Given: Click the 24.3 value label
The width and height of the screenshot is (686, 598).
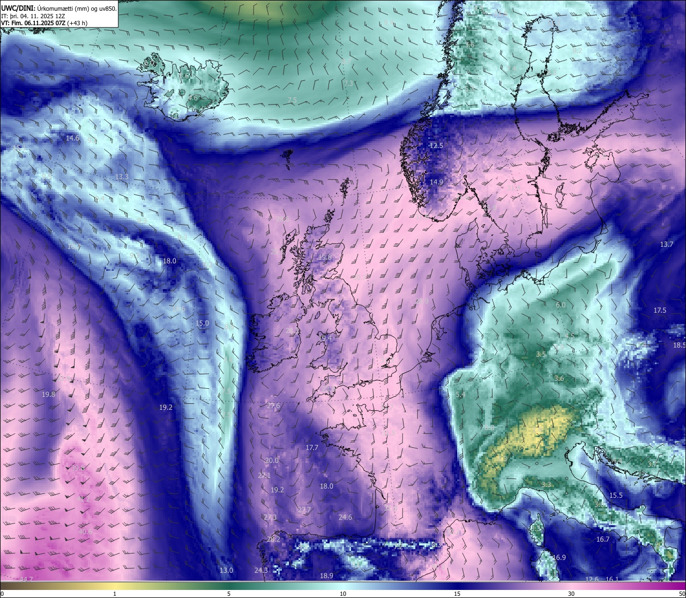Looking at the screenshot, I should click(261, 571).
